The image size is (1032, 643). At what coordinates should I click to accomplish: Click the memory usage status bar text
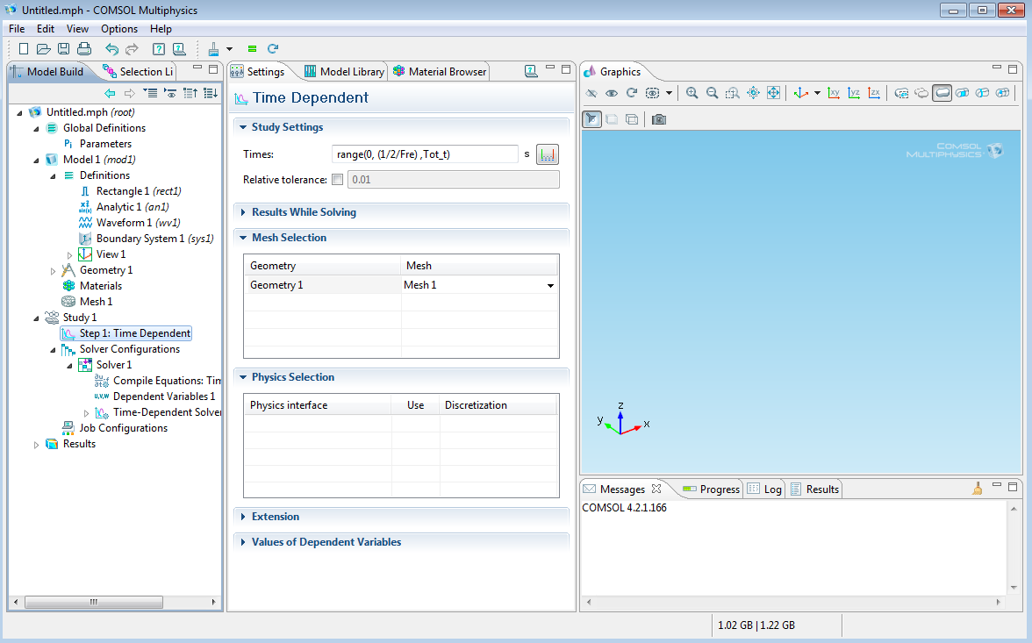pyautogui.click(x=756, y=625)
